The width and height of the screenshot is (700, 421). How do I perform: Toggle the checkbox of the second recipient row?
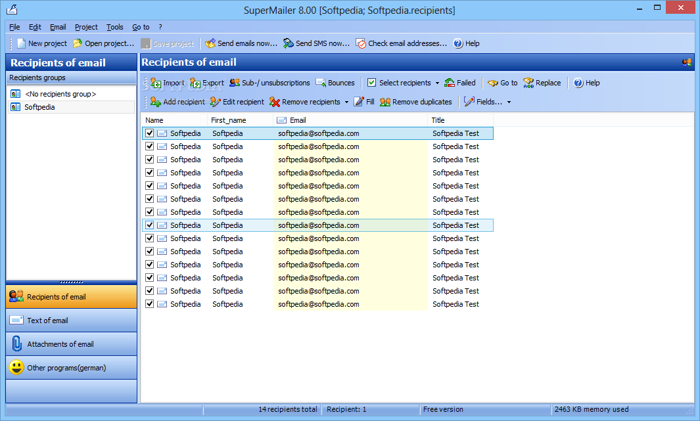(150, 146)
